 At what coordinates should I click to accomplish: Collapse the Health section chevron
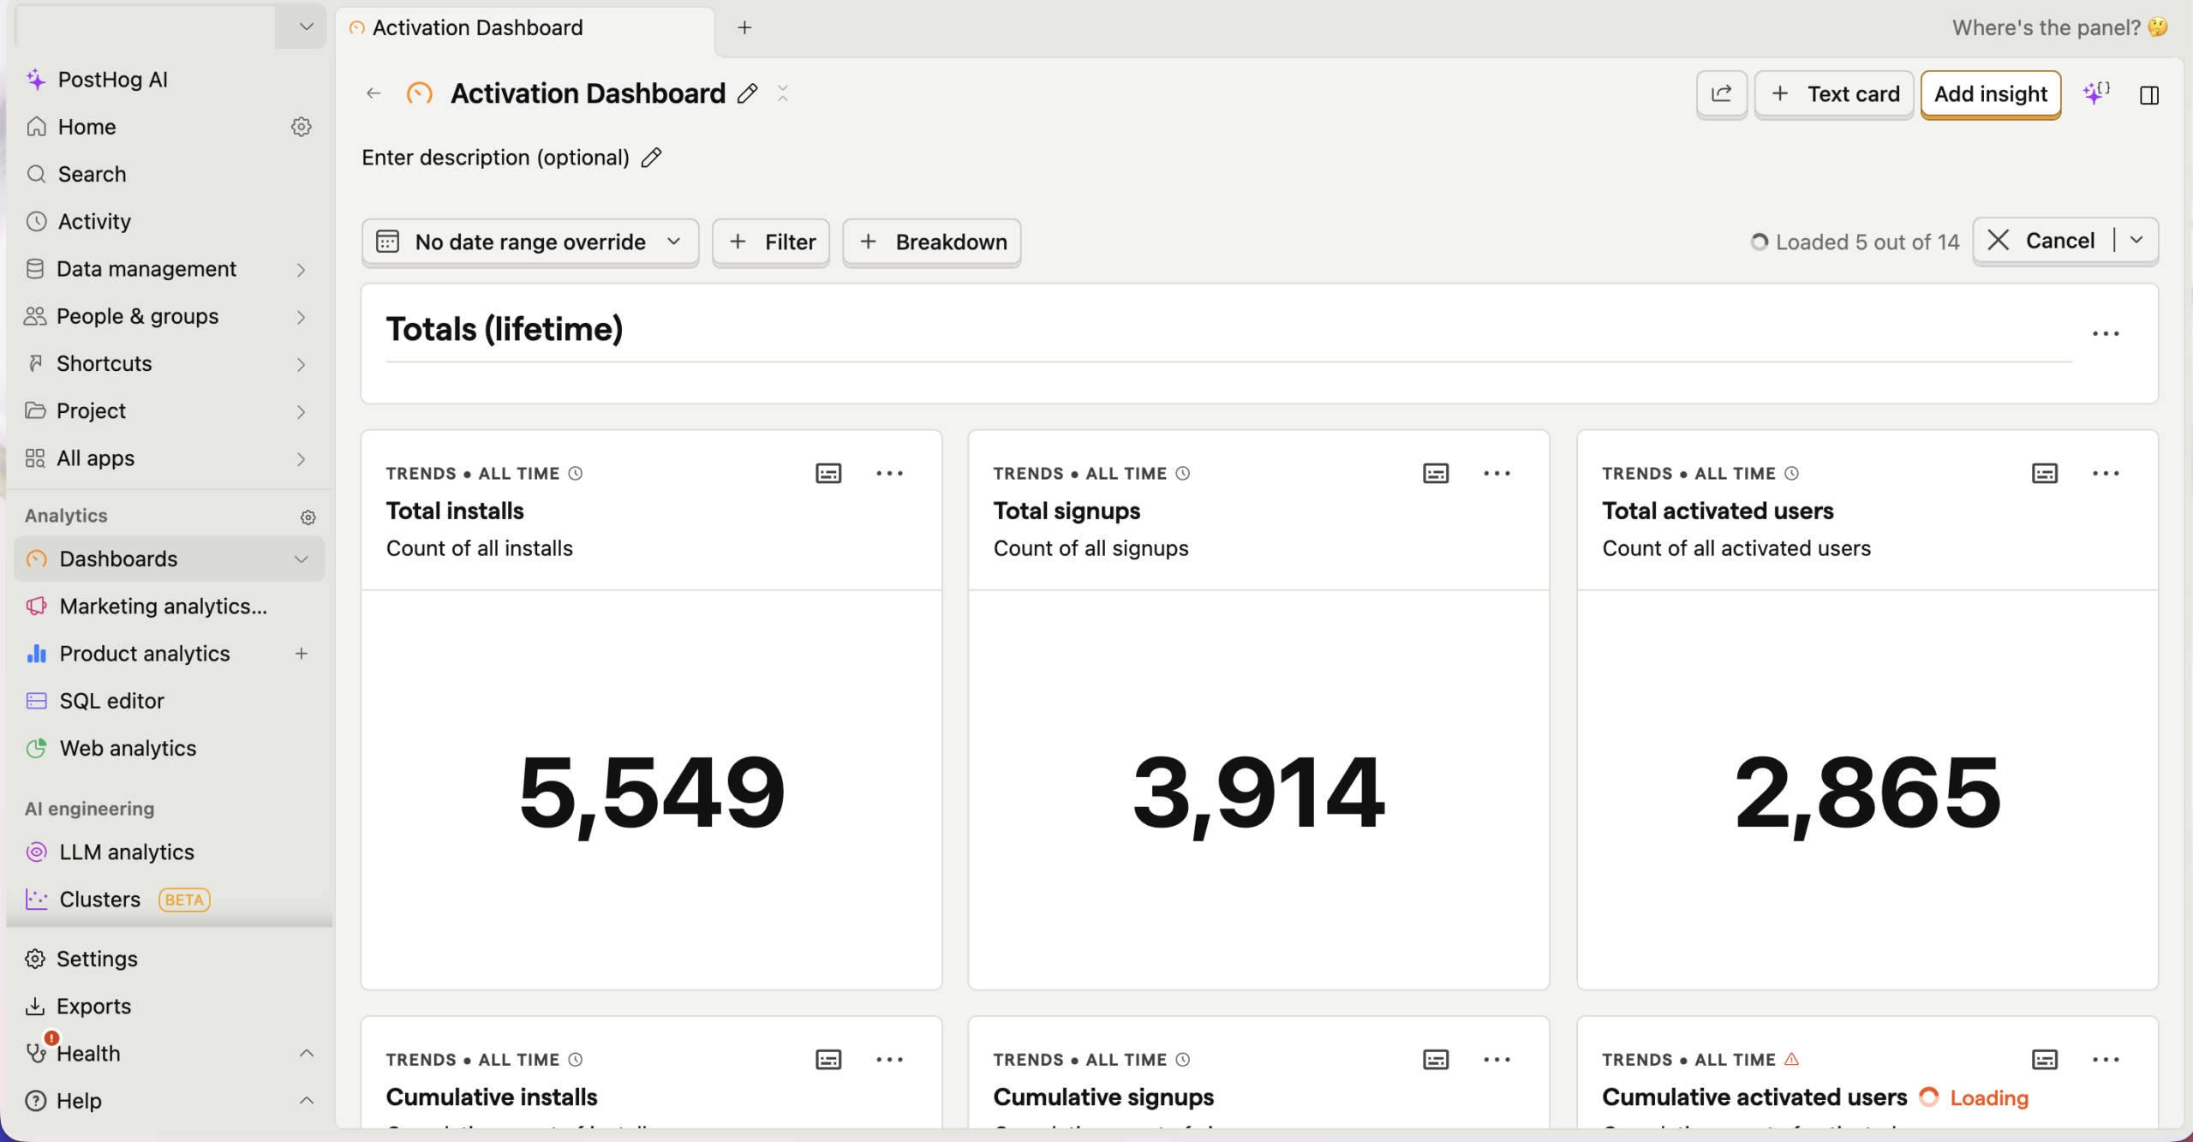(x=306, y=1053)
